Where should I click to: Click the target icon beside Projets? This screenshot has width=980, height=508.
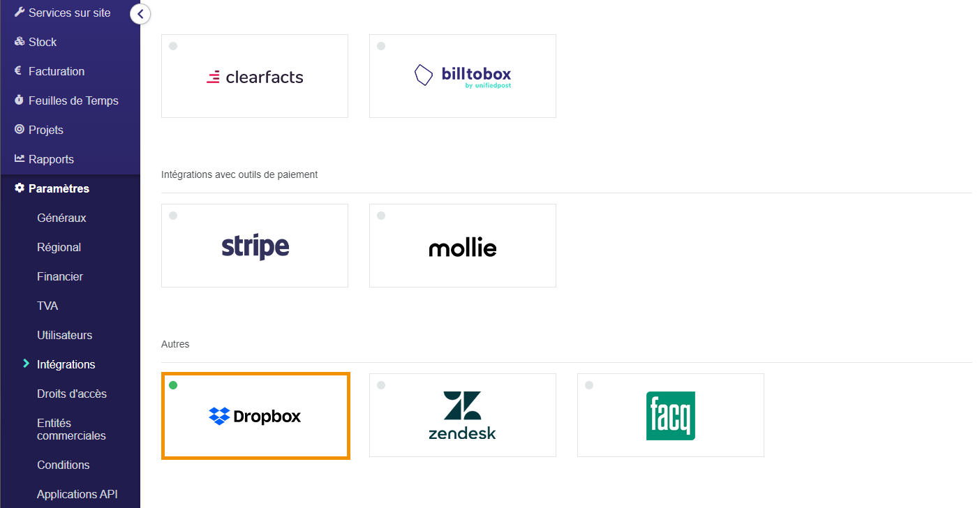click(x=20, y=130)
